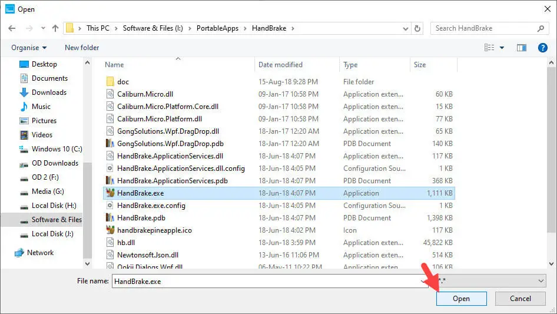557x314 pixels.
Task: Click the Forward navigation arrow
Action: click(29, 28)
